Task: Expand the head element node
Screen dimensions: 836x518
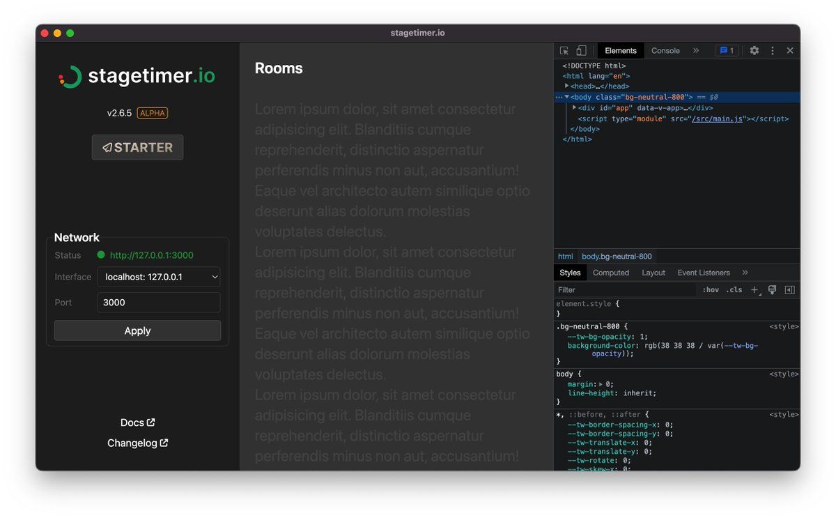Action: point(567,86)
